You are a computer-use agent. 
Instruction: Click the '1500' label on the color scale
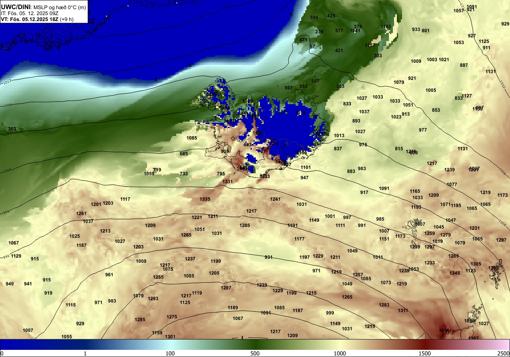pyautogui.click(x=425, y=353)
